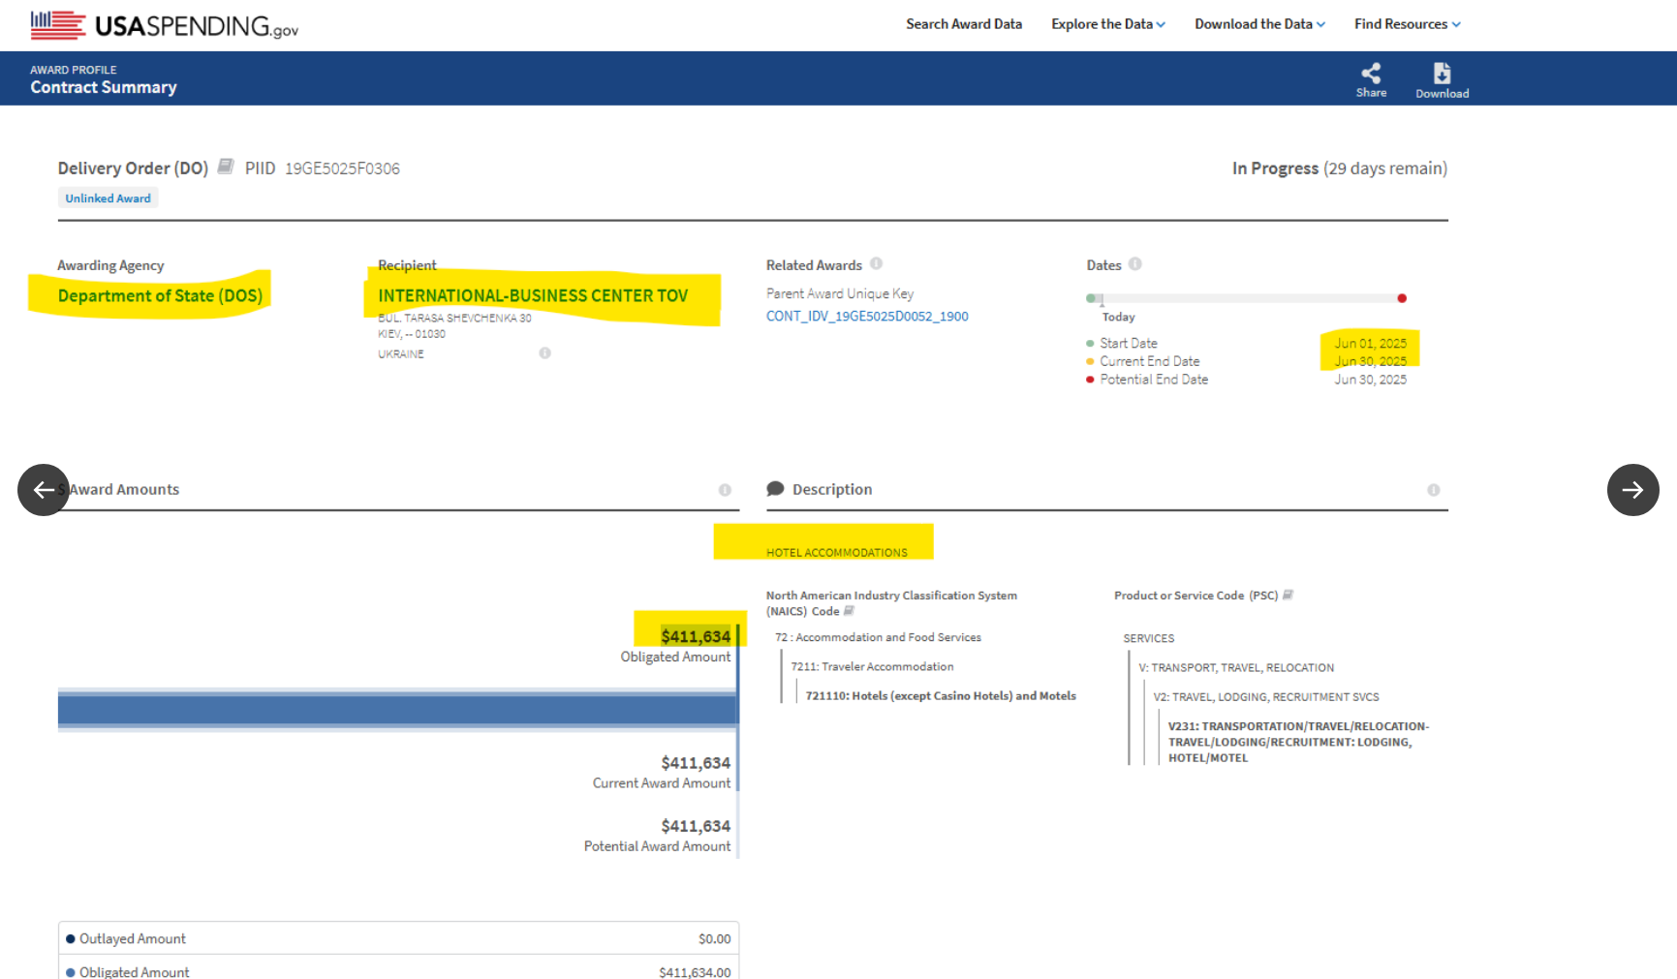Open Department of State (DOS) agency link
This screenshot has height=979, width=1677.
[160, 295]
